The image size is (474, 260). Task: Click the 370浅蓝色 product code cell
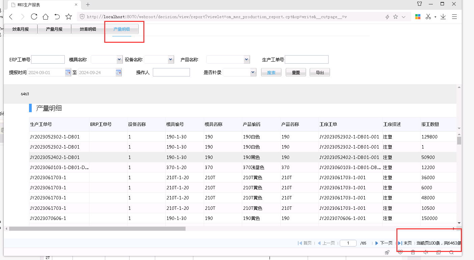click(261, 167)
